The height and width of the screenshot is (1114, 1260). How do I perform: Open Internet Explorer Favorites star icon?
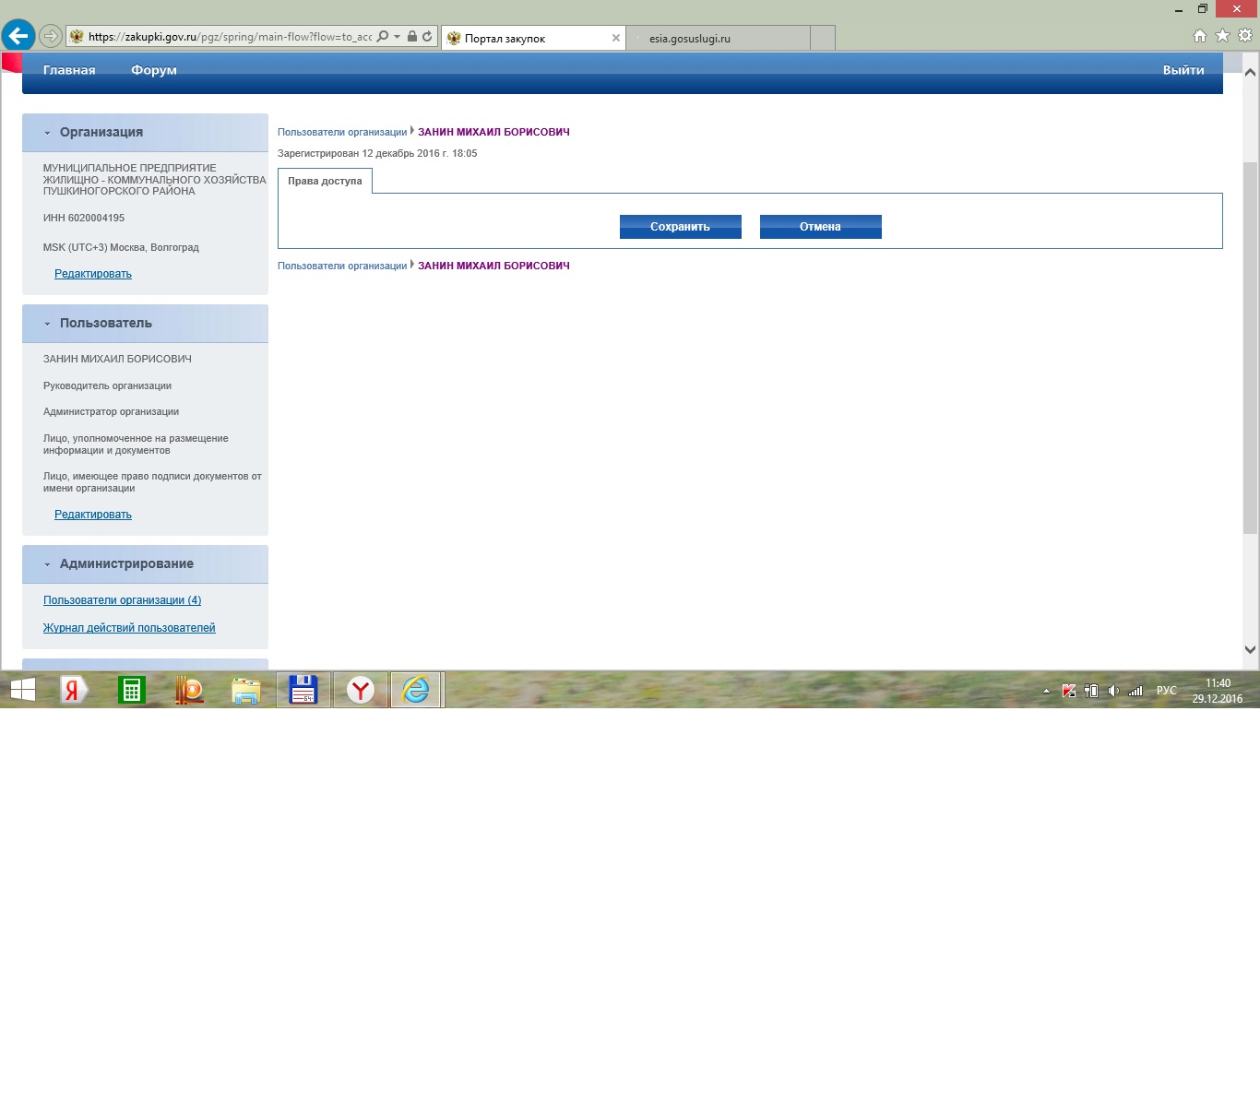coord(1222,36)
